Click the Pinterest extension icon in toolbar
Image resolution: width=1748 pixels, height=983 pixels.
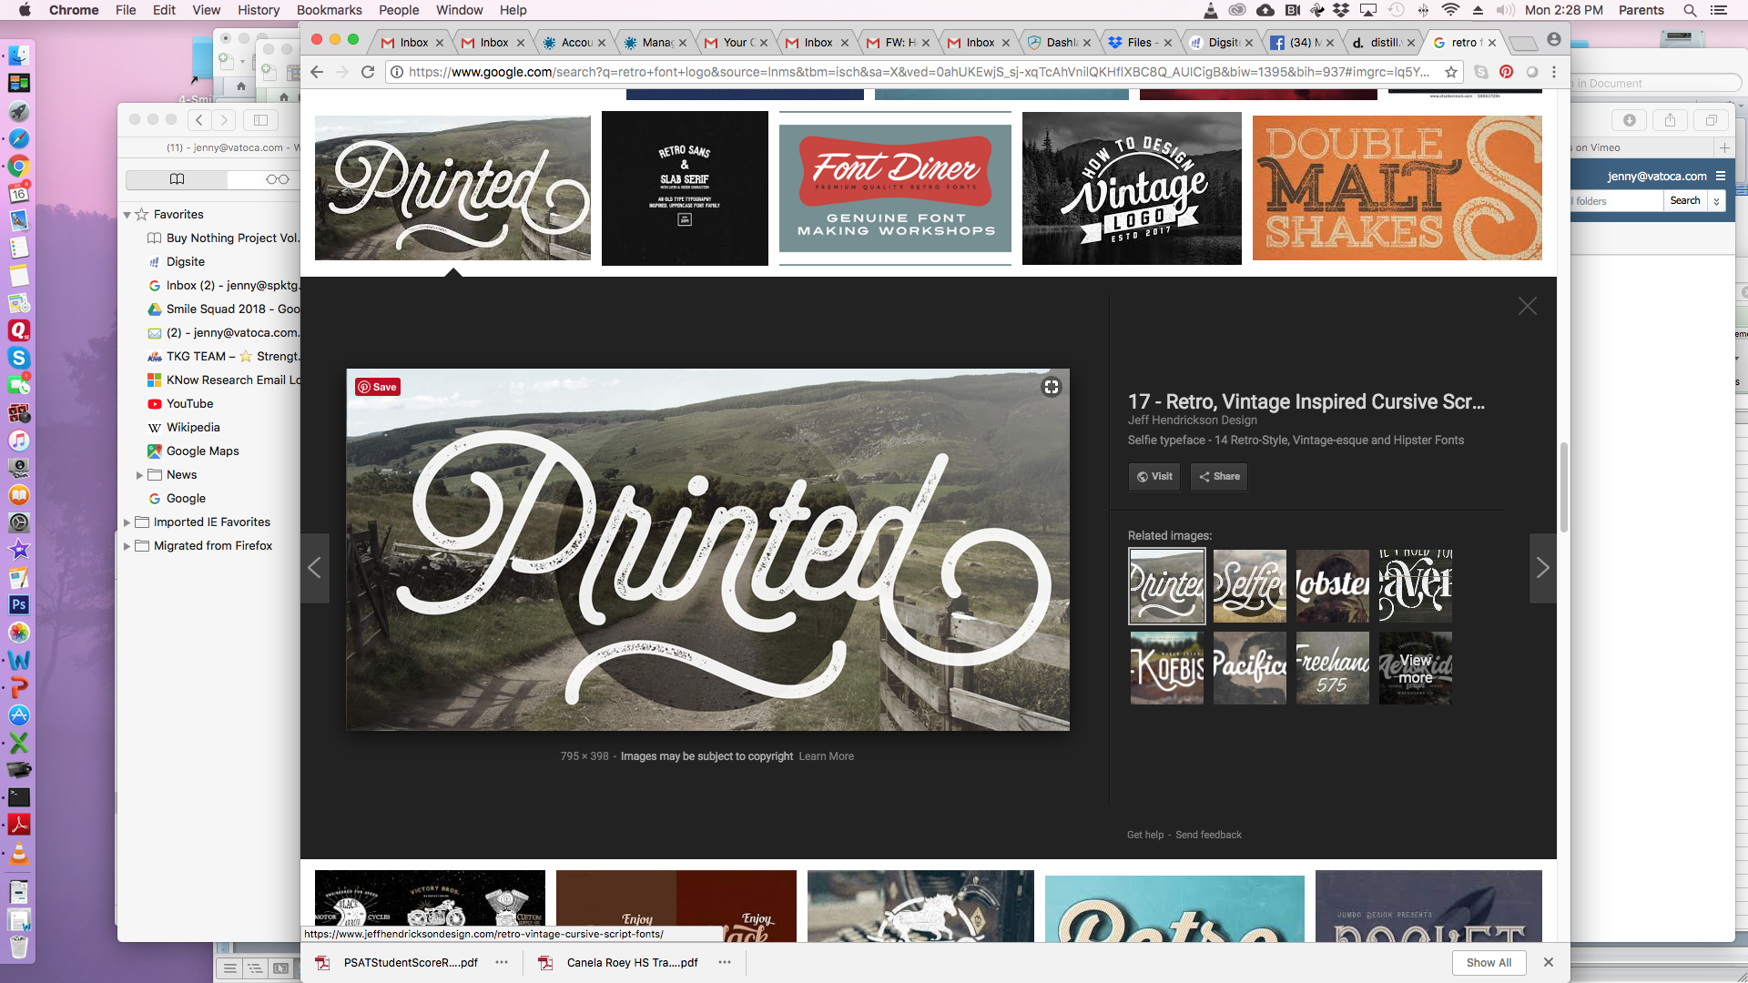point(1507,72)
